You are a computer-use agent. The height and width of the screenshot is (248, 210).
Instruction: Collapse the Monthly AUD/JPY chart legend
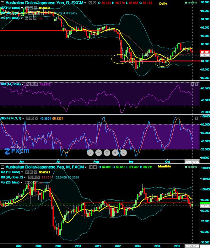point(3,167)
